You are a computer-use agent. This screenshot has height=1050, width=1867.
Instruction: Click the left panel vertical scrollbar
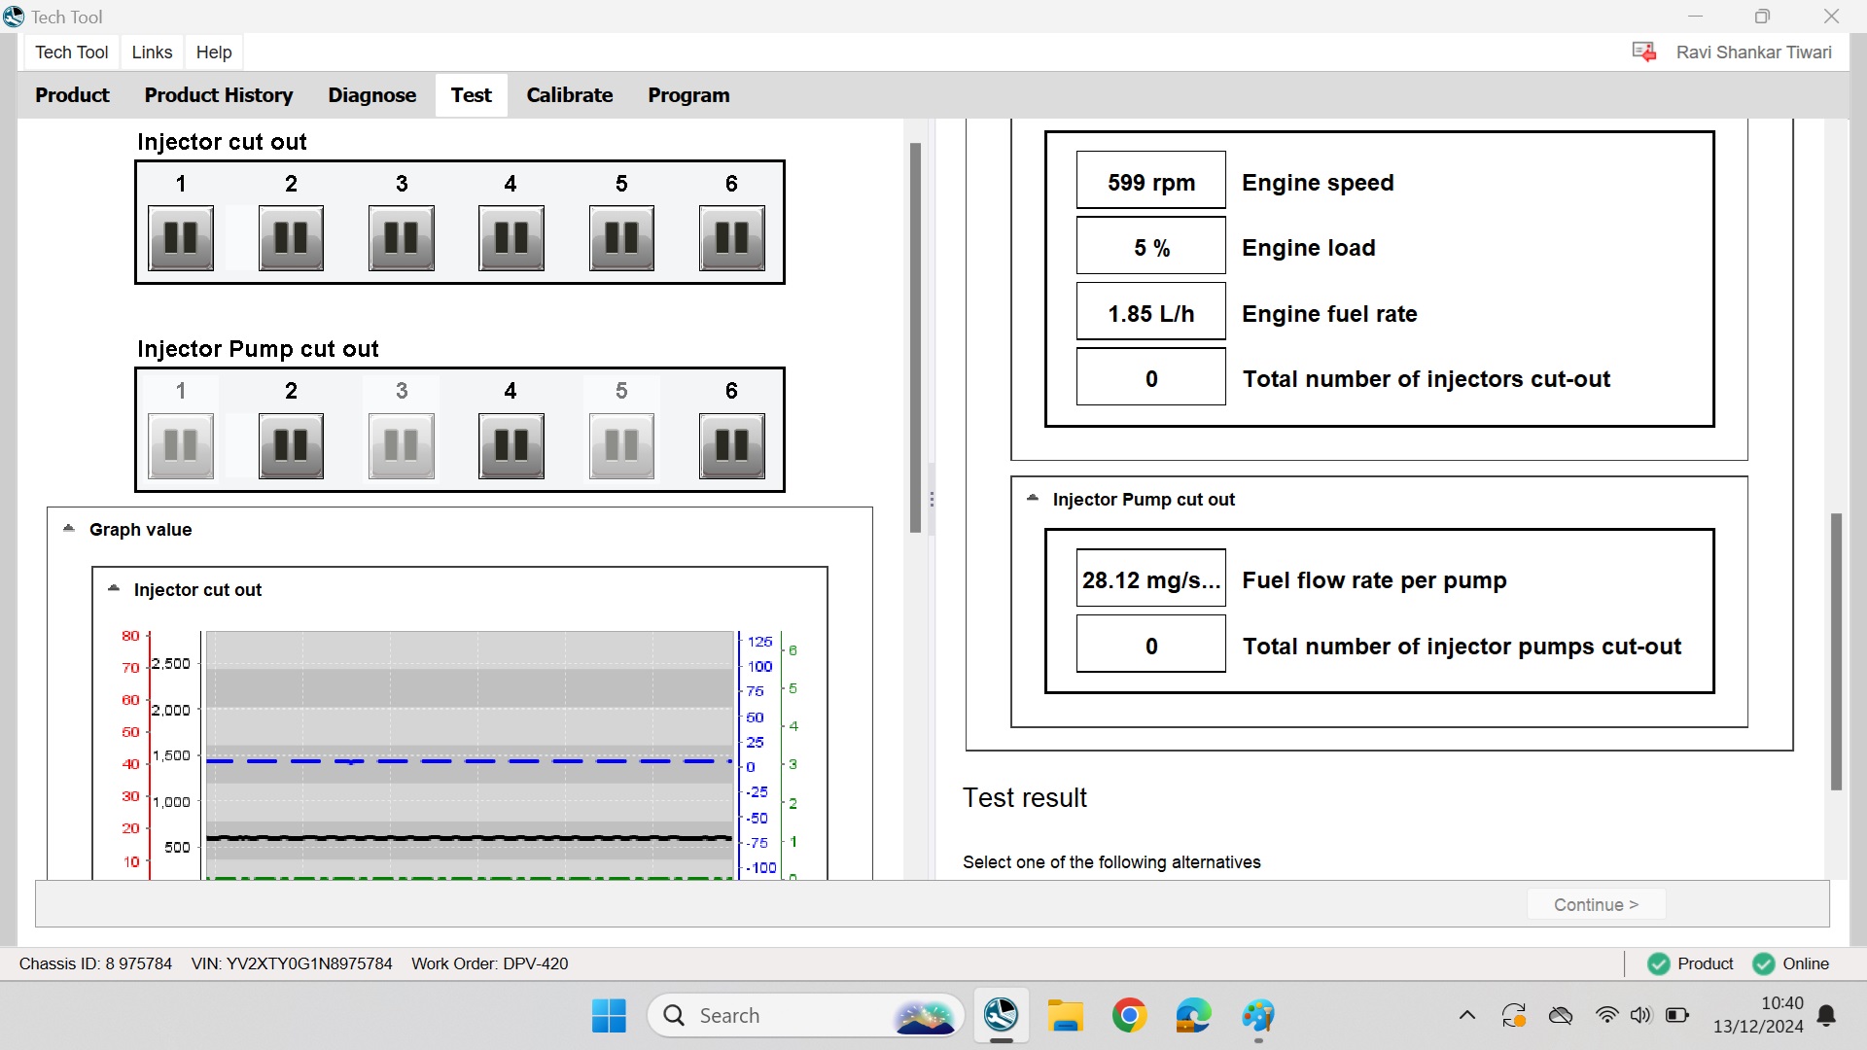(x=915, y=337)
